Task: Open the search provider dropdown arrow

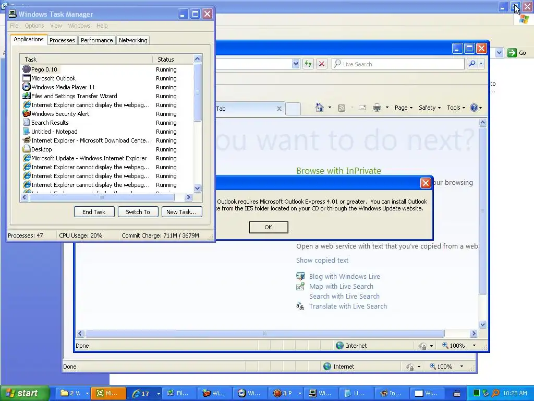Action: 481,64
